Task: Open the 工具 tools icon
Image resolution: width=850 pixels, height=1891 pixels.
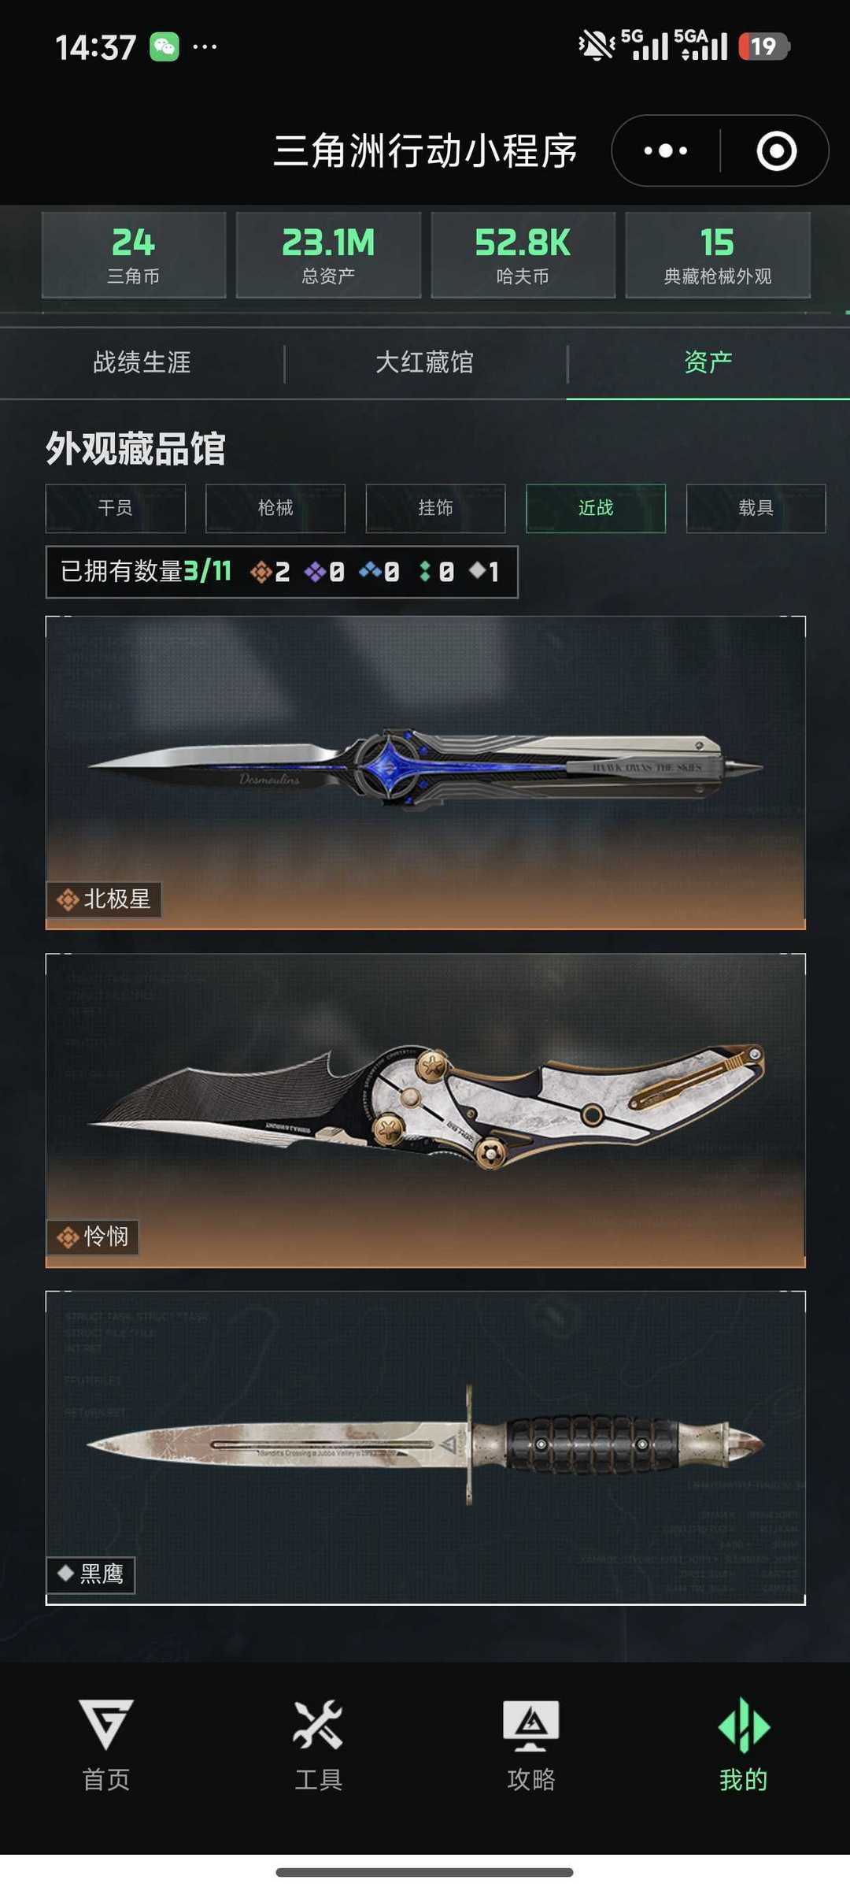Action: coord(318,1725)
